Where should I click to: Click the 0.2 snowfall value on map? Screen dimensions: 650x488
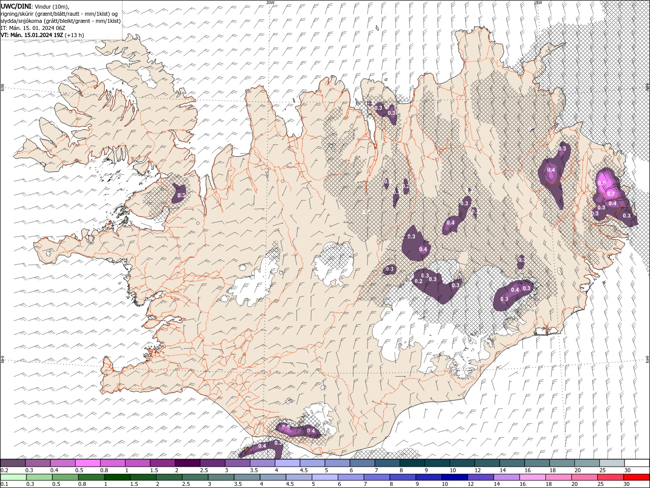(x=418, y=281)
